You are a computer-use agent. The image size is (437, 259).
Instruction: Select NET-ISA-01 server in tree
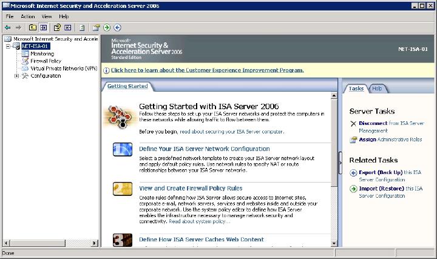point(35,46)
